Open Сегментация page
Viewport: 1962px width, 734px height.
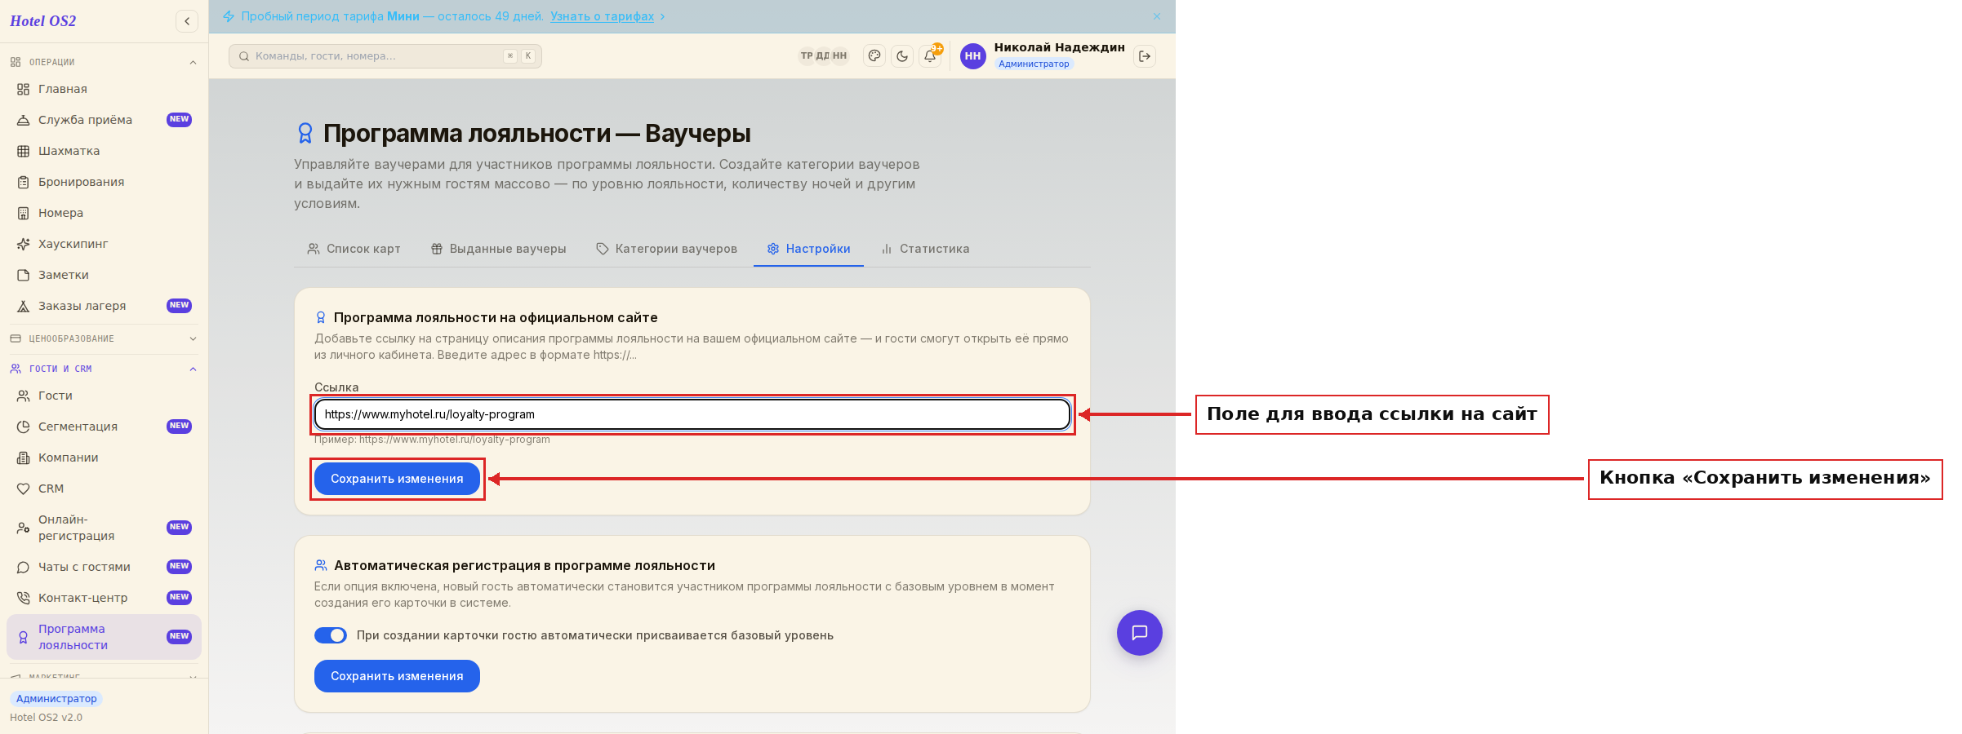click(104, 427)
